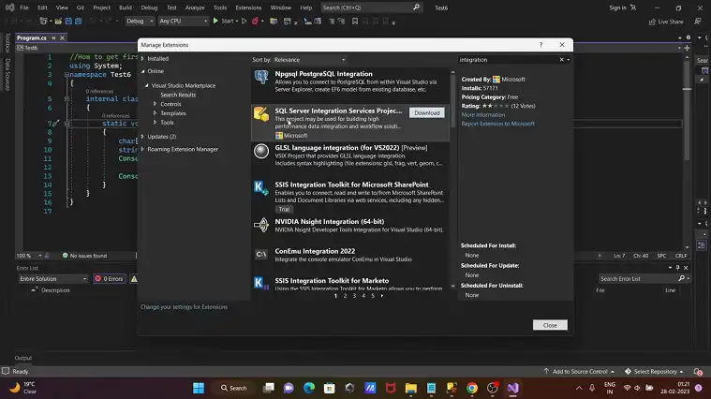Open Microsoft Edge from the taskbar
711x399 pixels.
click(309, 388)
